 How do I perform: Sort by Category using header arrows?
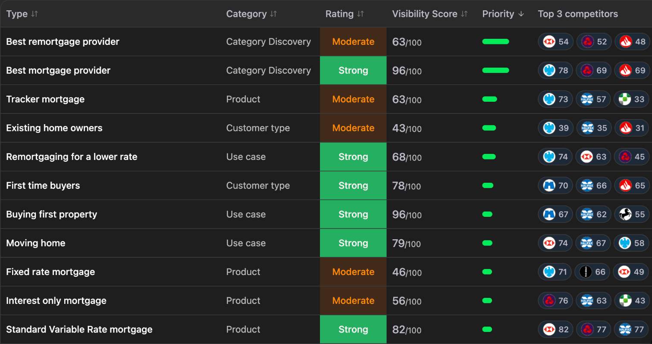(x=273, y=14)
